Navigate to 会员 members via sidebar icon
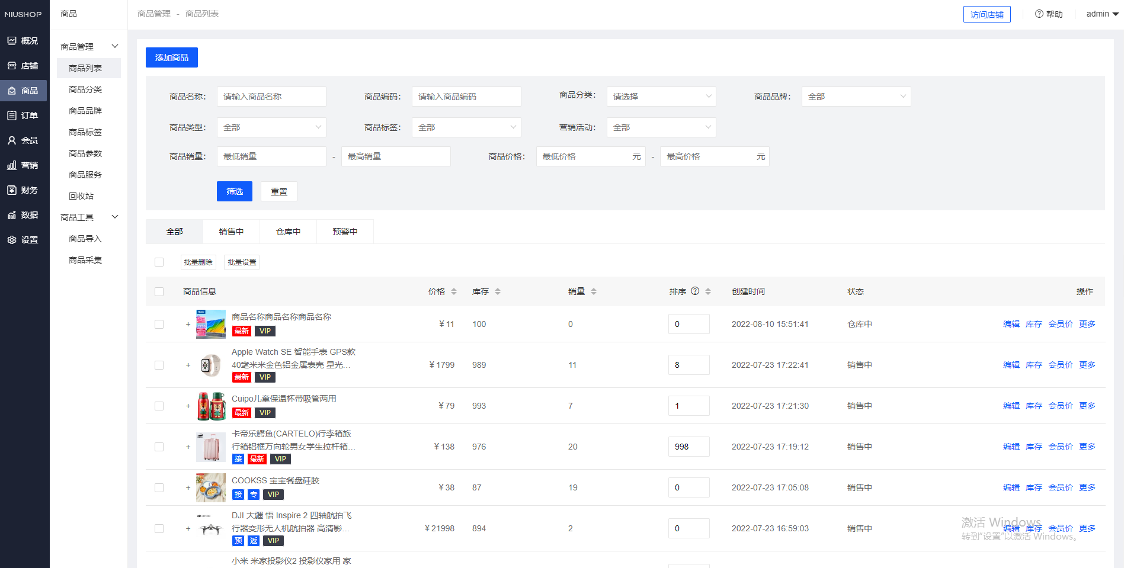 click(24, 140)
